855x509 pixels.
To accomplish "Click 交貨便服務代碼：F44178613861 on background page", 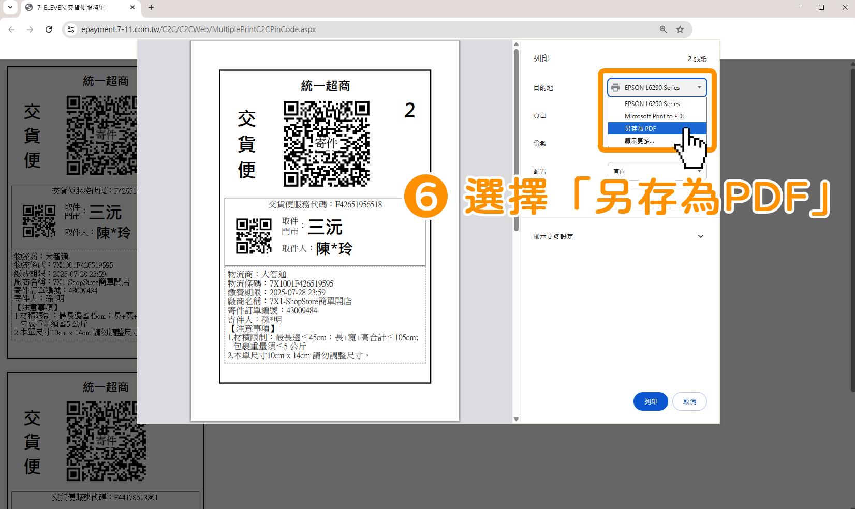I will pos(105,497).
